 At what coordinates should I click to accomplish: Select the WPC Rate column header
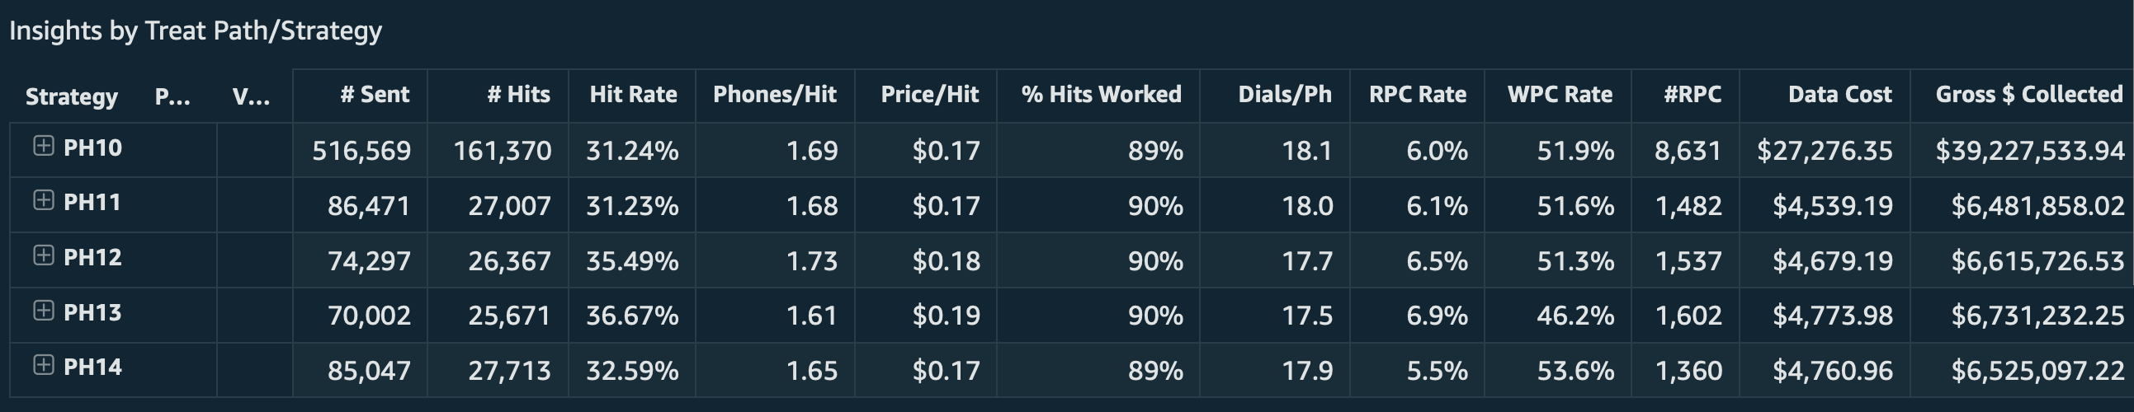click(1560, 94)
